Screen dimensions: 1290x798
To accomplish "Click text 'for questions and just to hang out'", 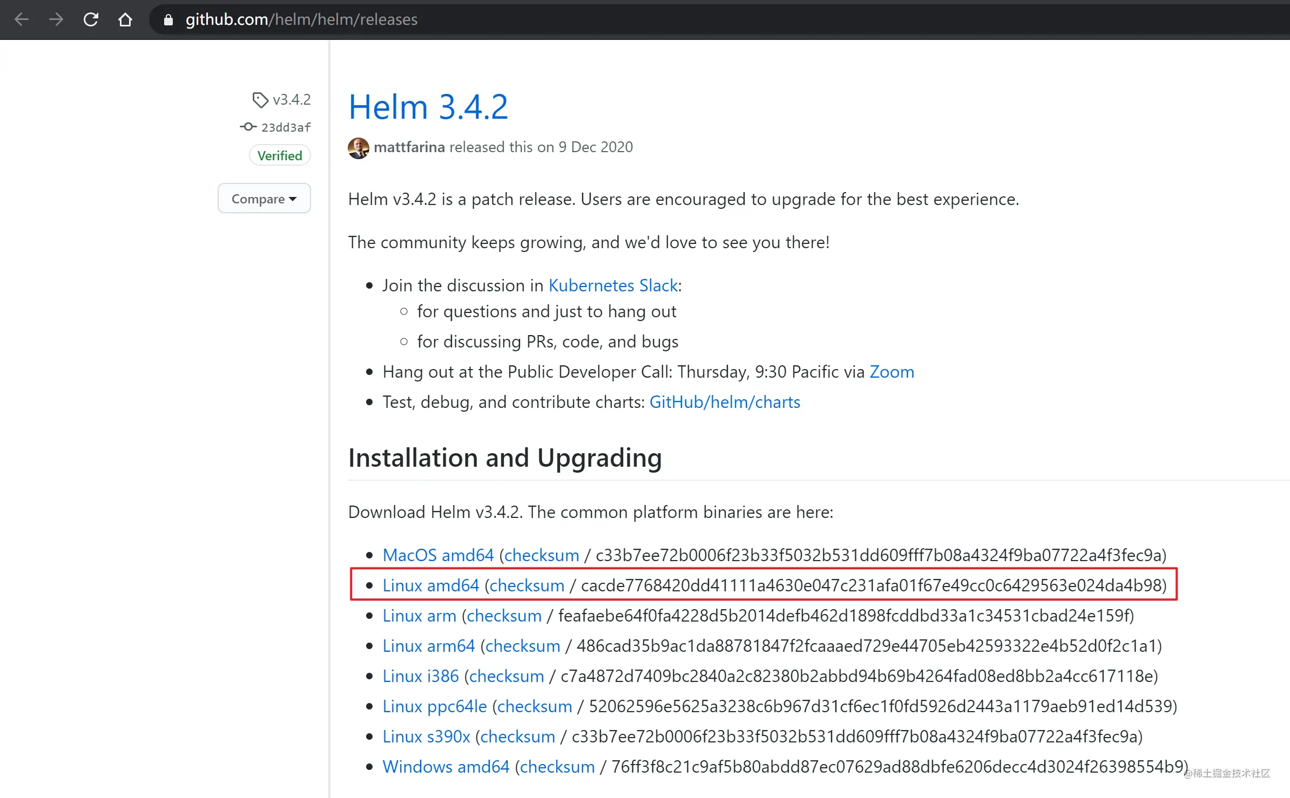I will click(x=546, y=311).
